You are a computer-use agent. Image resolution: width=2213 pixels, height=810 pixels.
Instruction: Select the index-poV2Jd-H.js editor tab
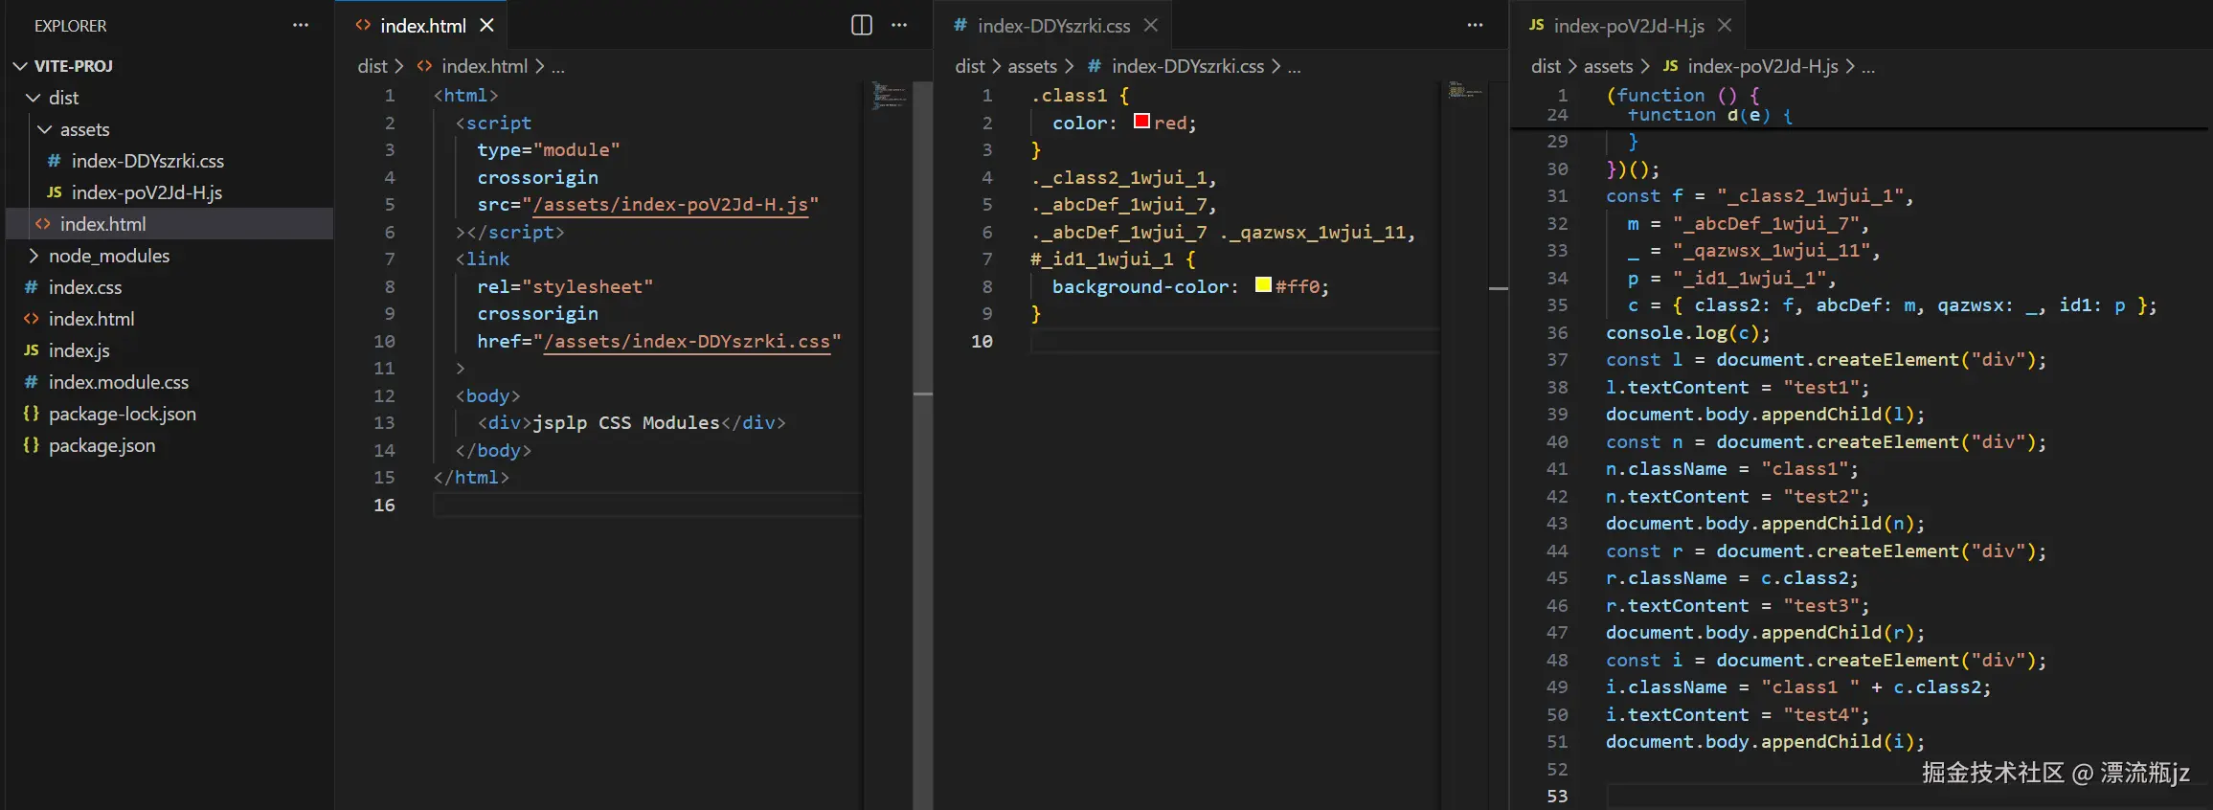pos(1628,26)
